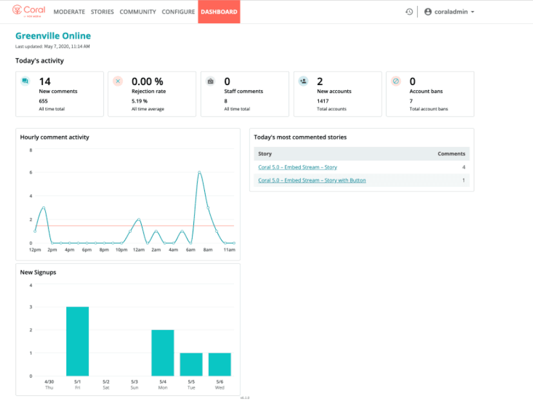
Task: Go to the Stories tab
Action: [102, 12]
